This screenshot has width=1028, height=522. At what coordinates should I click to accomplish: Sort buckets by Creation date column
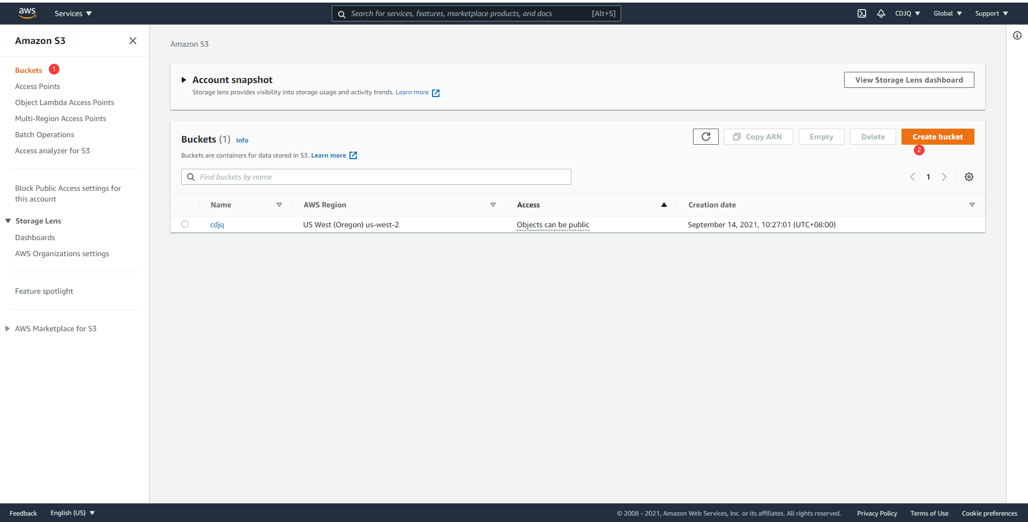(972, 205)
